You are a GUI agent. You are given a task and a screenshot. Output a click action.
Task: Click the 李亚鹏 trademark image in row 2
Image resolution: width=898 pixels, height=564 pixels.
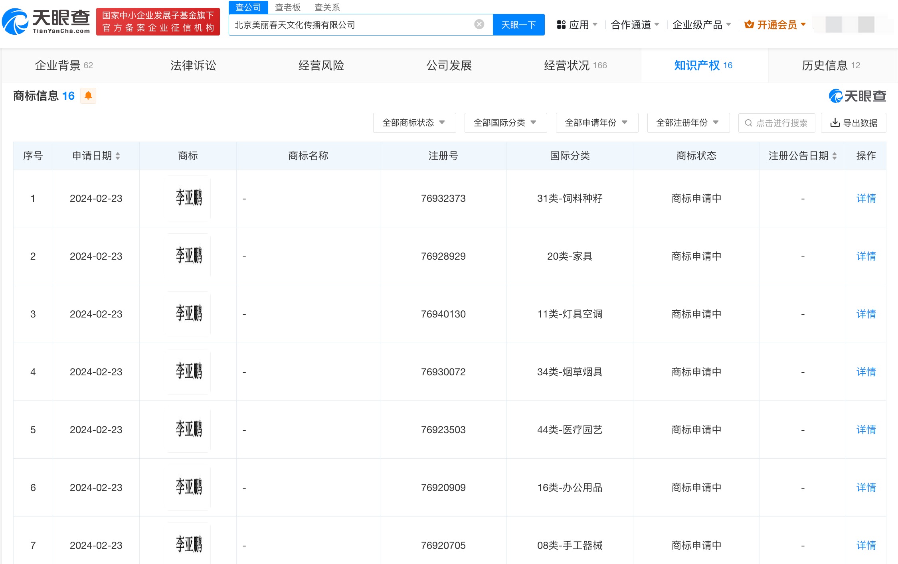click(188, 256)
